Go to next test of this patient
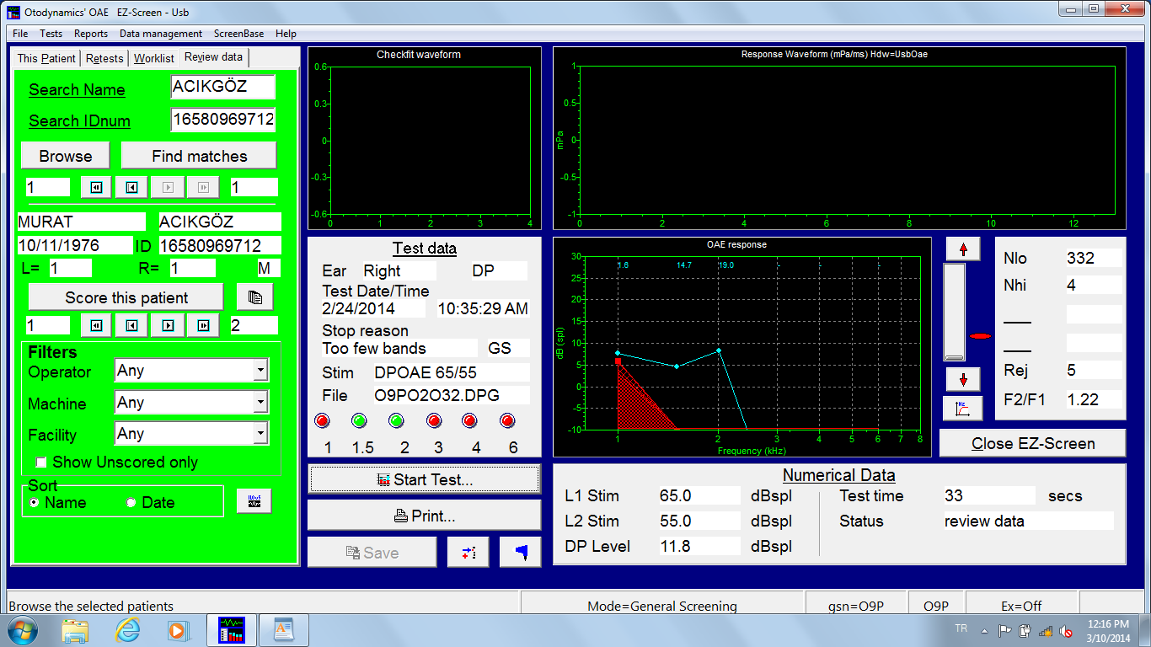 click(168, 325)
